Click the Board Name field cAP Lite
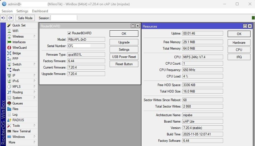The image size is (255, 146). coord(203,121)
